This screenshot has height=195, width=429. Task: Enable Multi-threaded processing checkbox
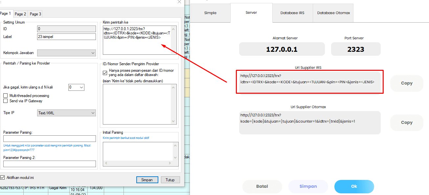(6, 96)
